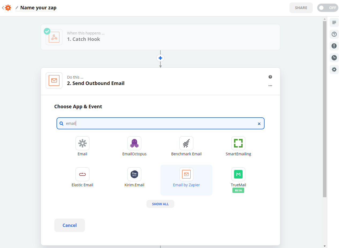Select the Elastic Email app icon

point(82,174)
